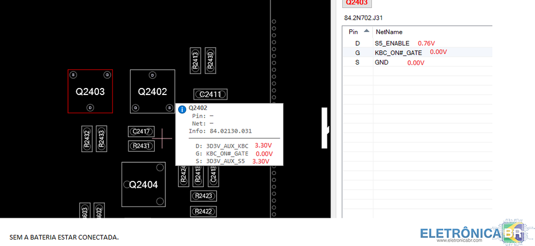Select the GND pin S row

coord(381,62)
